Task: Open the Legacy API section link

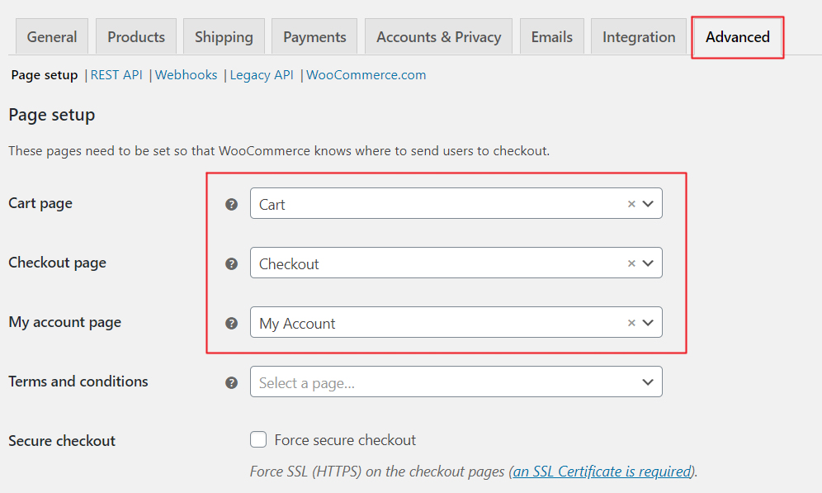Action: (x=262, y=75)
